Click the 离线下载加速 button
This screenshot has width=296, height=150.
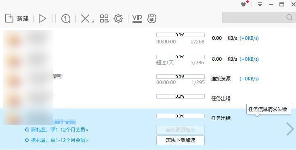180,140
